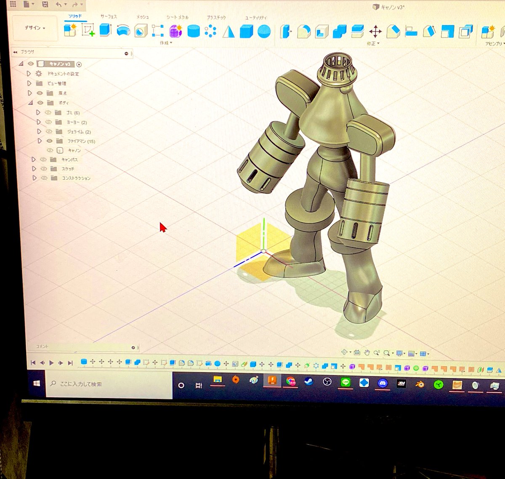Select the Extrude tool icon

tap(105, 30)
